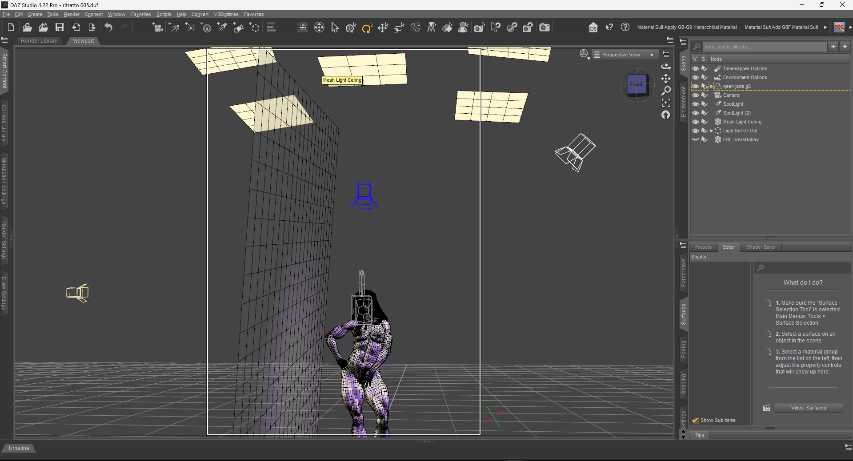
Task: Click the New Scene file icon
Action: click(x=11, y=28)
